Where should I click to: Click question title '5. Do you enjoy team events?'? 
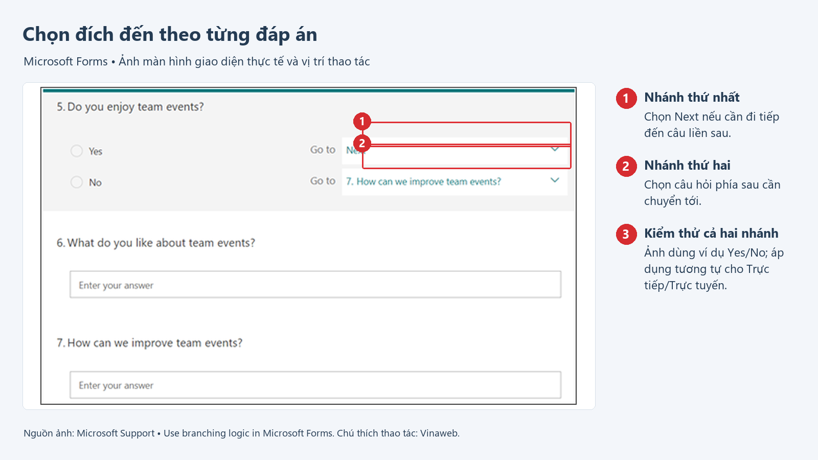point(130,107)
